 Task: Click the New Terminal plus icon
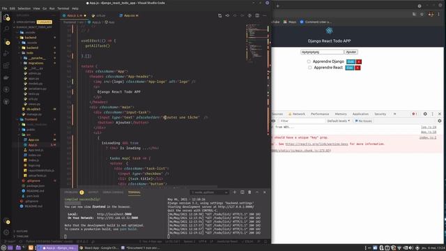pyautogui.click(x=235, y=192)
